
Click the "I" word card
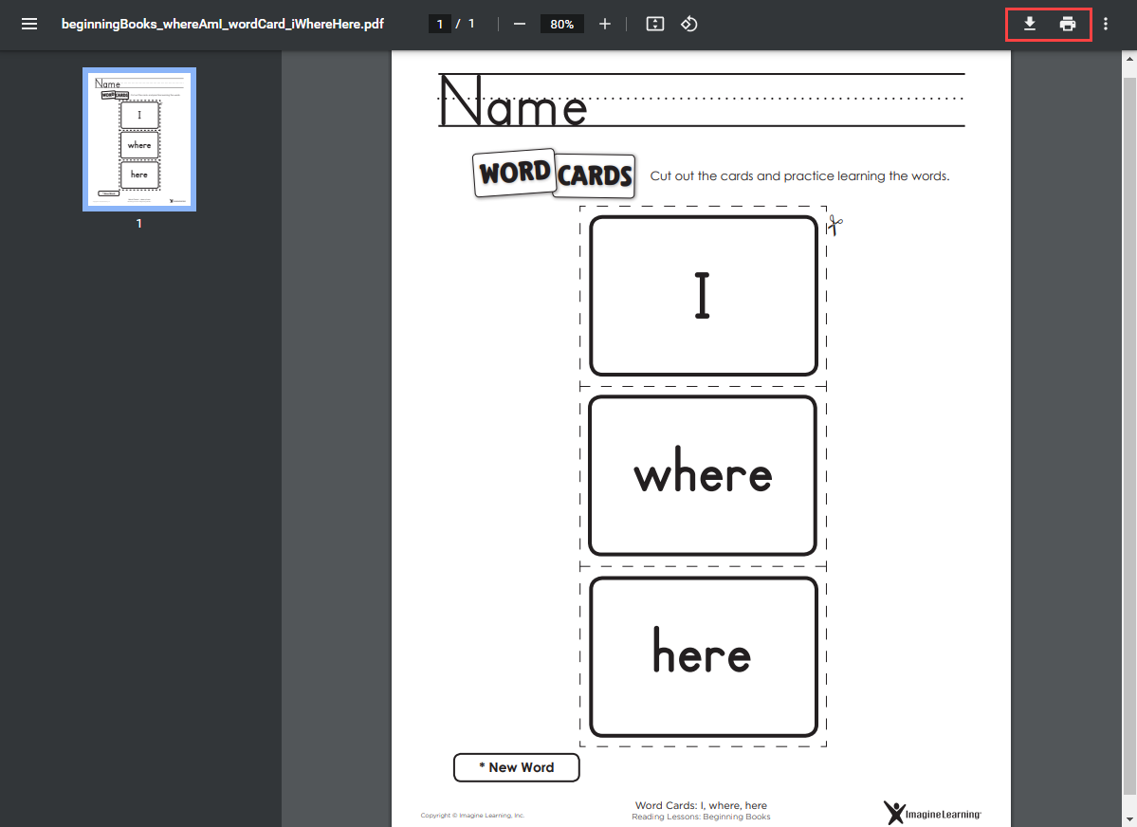(x=703, y=296)
